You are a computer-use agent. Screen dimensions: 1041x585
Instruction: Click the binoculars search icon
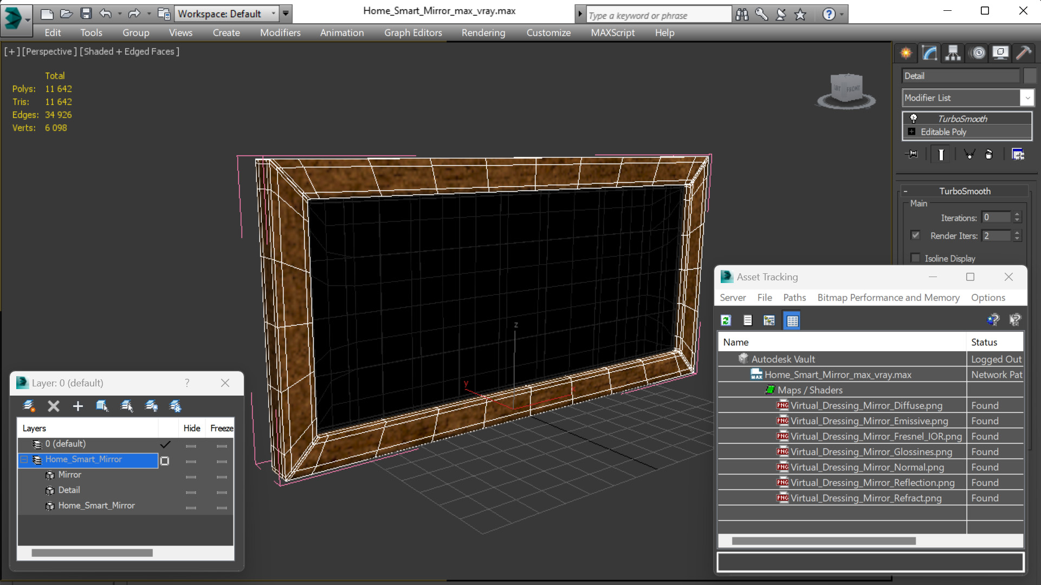coord(742,15)
